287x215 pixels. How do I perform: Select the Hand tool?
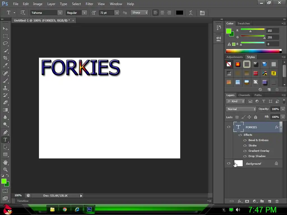(5, 162)
